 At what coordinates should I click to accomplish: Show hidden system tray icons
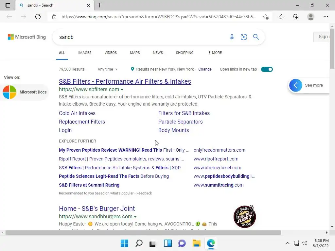[x=288, y=243]
